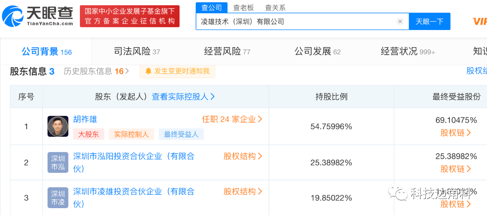Select the 查公司 search tab
The image size is (487, 215).
pos(212,8)
